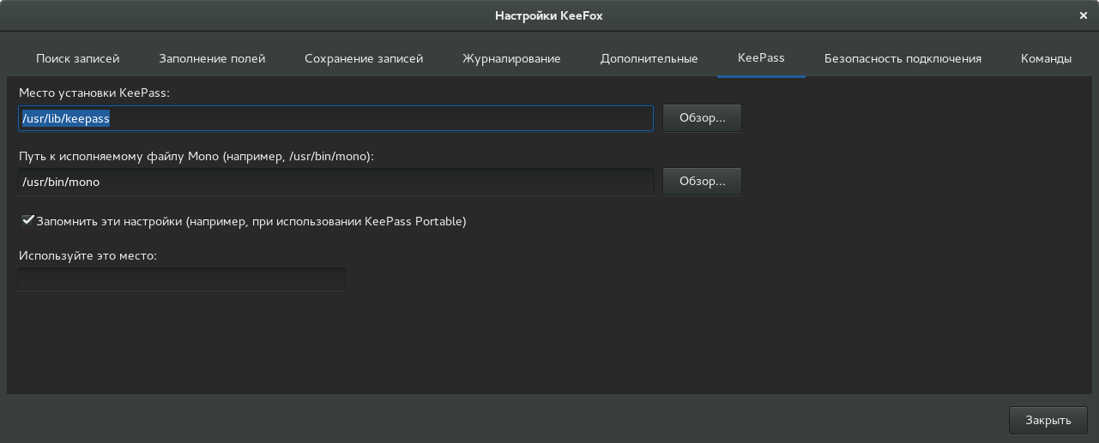Switch to Безопасность подключения tab
Viewport: 1099px width, 443px height.
click(x=903, y=58)
